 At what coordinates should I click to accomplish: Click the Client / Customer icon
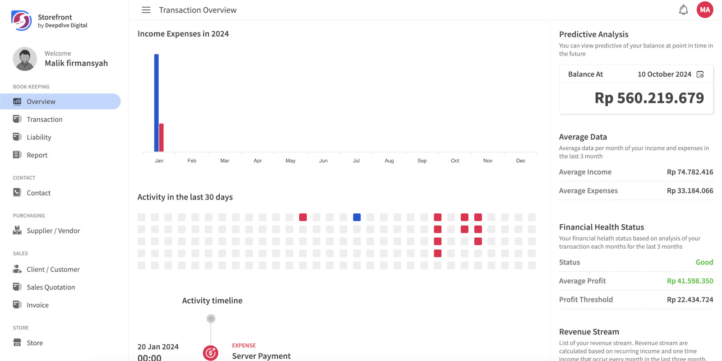tap(17, 269)
